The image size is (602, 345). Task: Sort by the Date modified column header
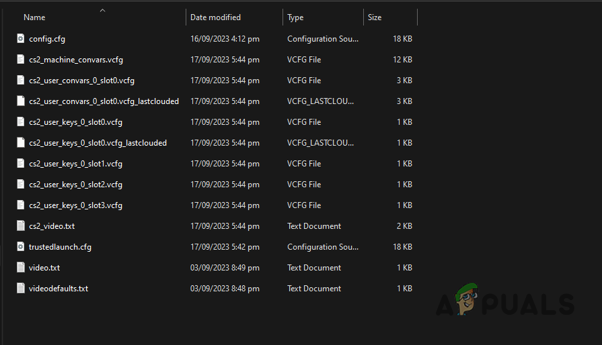[215, 17]
